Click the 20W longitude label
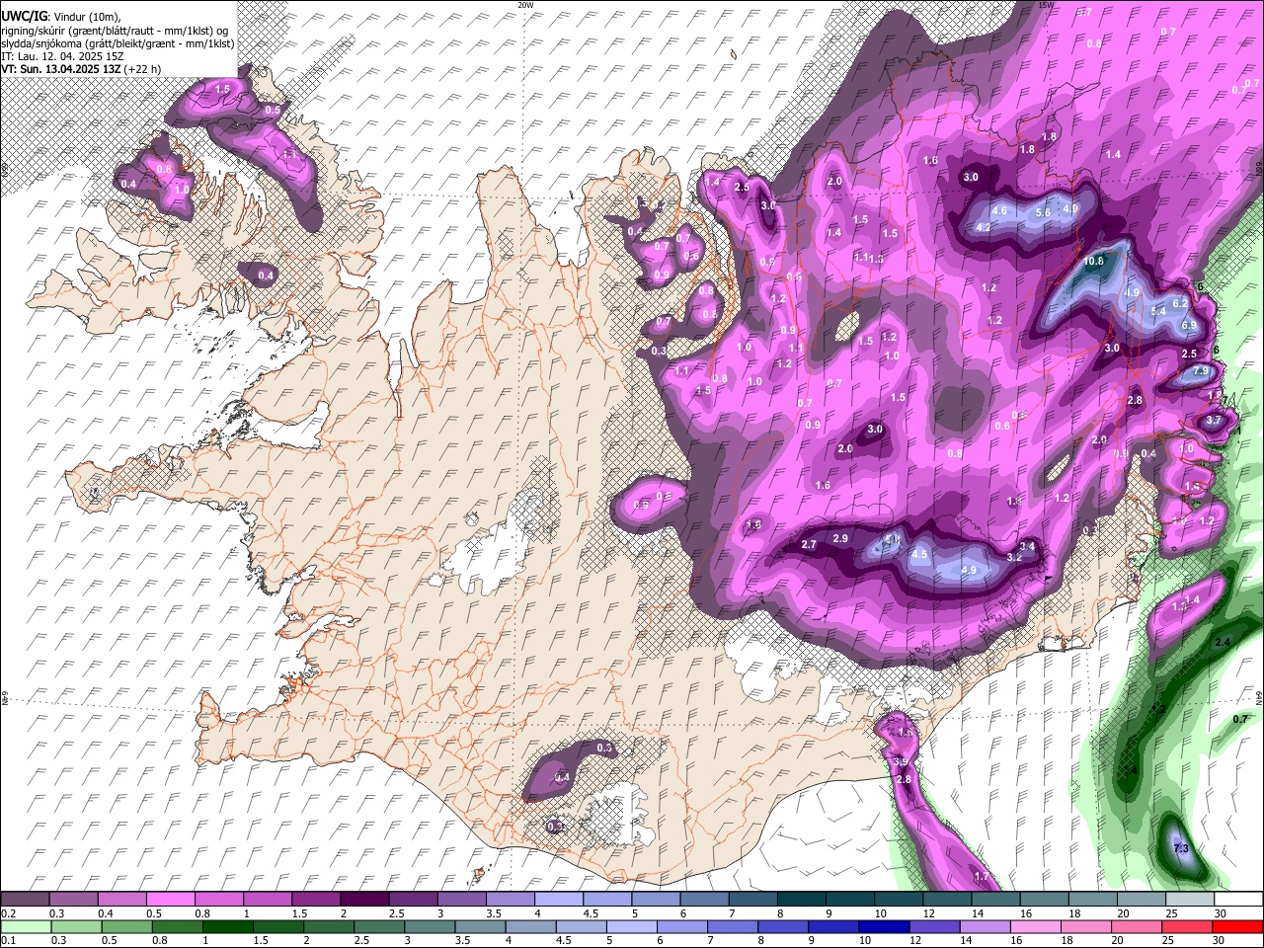The height and width of the screenshot is (948, 1264). click(525, 5)
